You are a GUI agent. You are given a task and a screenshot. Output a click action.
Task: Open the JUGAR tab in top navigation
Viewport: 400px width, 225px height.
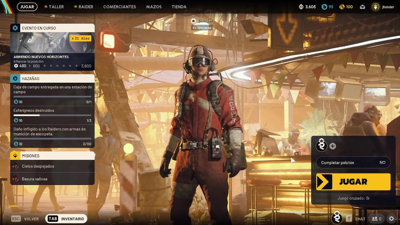click(x=27, y=7)
